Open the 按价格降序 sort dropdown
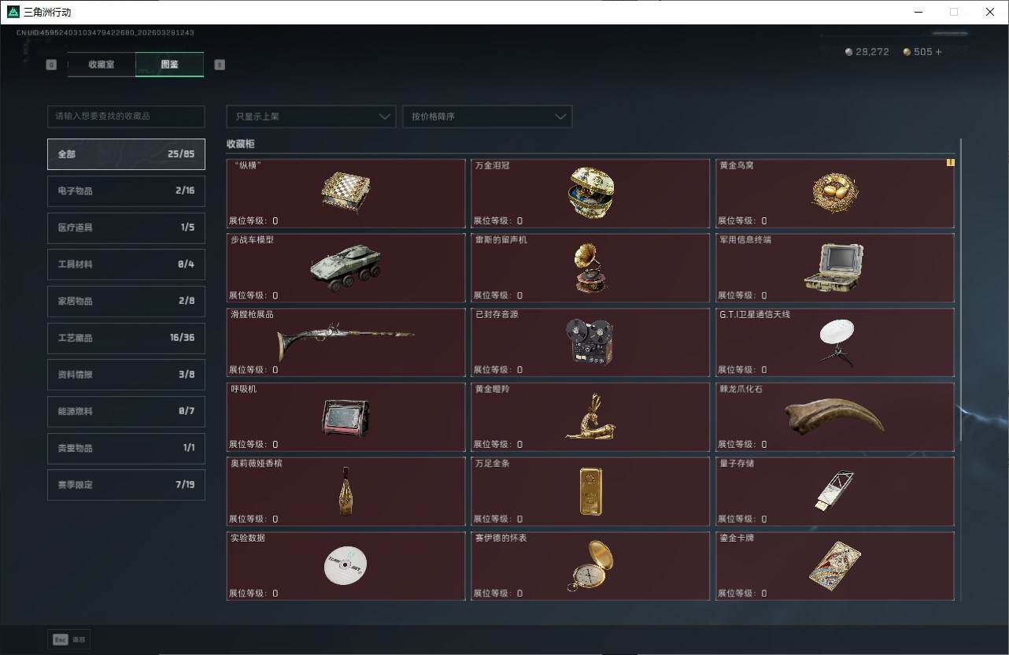Image resolution: width=1009 pixels, height=655 pixels. [487, 117]
